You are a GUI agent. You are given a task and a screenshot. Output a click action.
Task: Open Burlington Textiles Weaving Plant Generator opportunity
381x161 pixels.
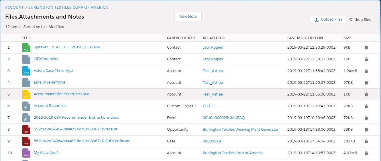[x=240, y=130]
